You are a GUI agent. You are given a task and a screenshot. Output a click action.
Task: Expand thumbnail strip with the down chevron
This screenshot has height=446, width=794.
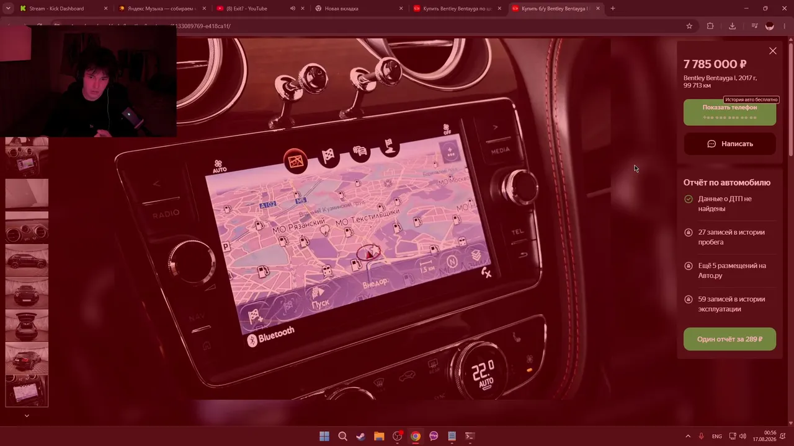[27, 416]
